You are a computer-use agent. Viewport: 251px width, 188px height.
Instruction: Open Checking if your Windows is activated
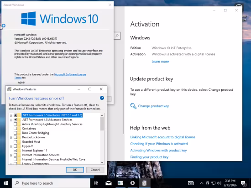click(159, 144)
